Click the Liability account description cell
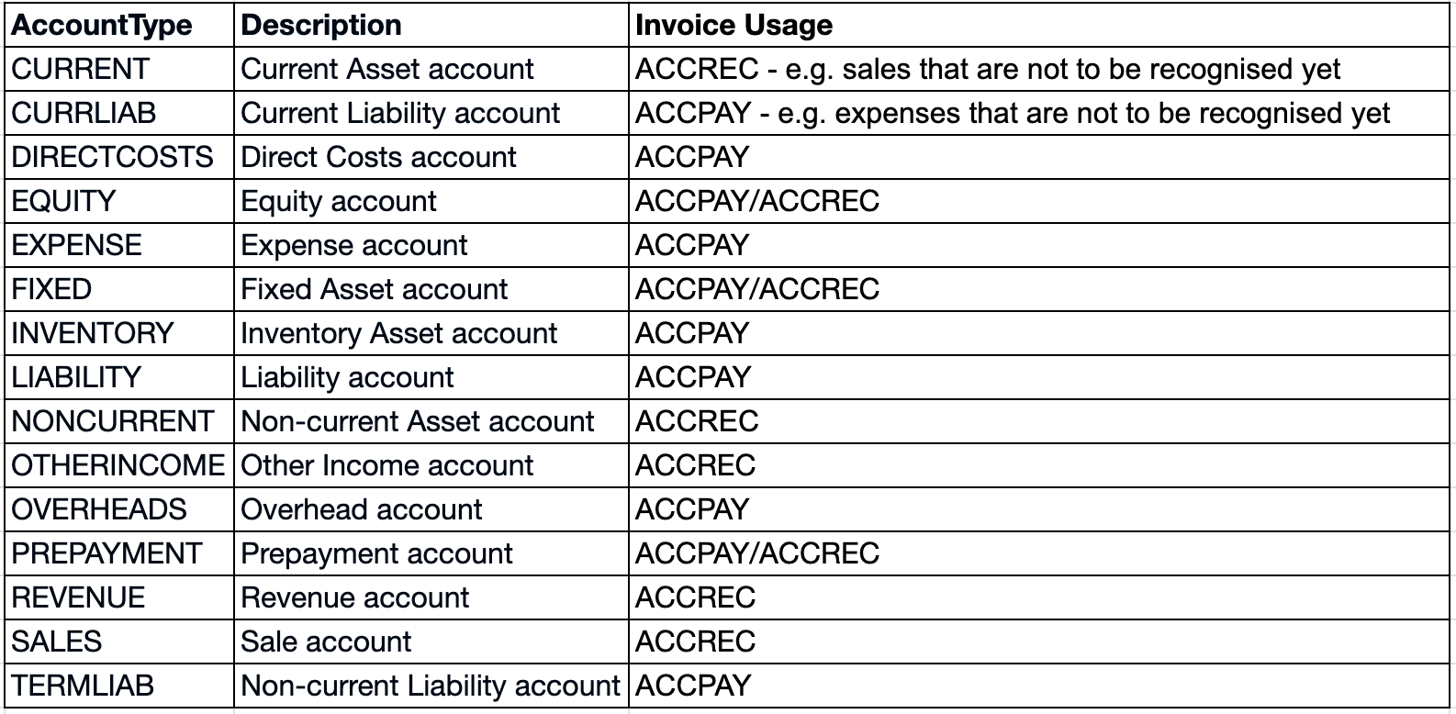 pyautogui.click(x=347, y=377)
